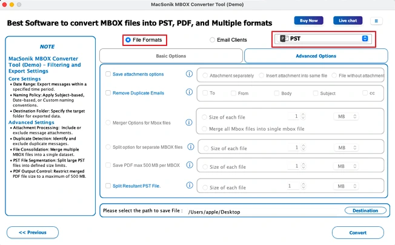Tick the Body duplicate filter checkbox

[277, 93]
